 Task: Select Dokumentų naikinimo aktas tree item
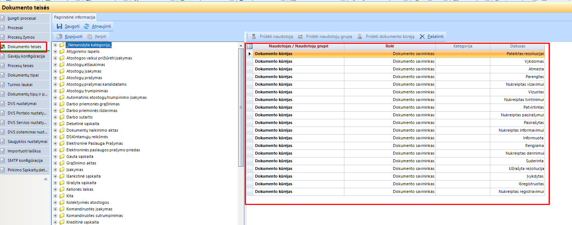92,130
